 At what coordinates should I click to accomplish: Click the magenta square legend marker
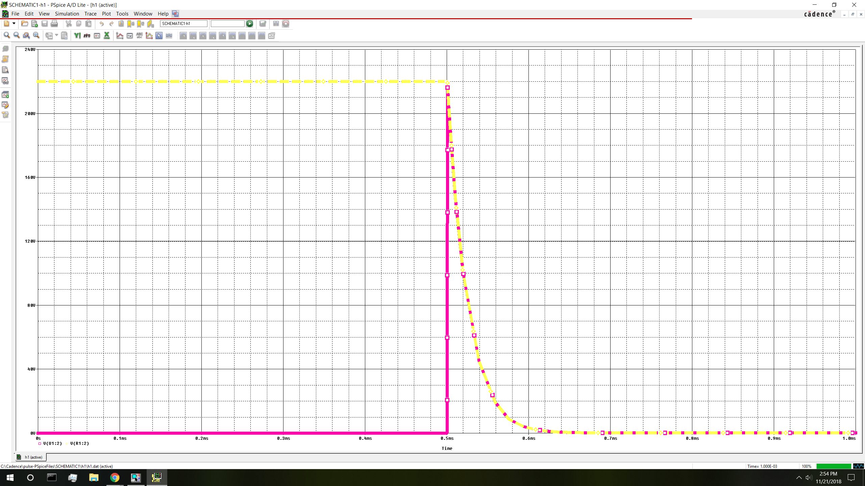(40, 443)
